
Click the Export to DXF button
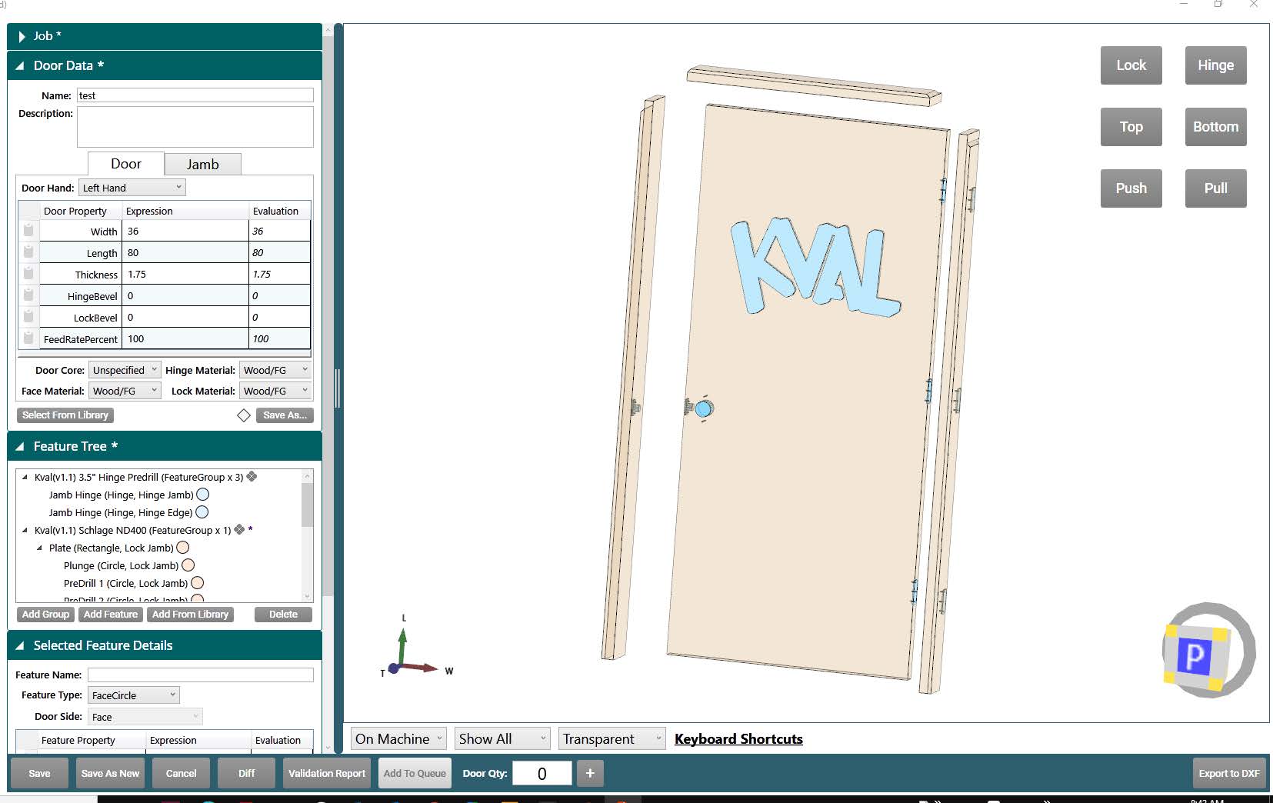click(1228, 773)
